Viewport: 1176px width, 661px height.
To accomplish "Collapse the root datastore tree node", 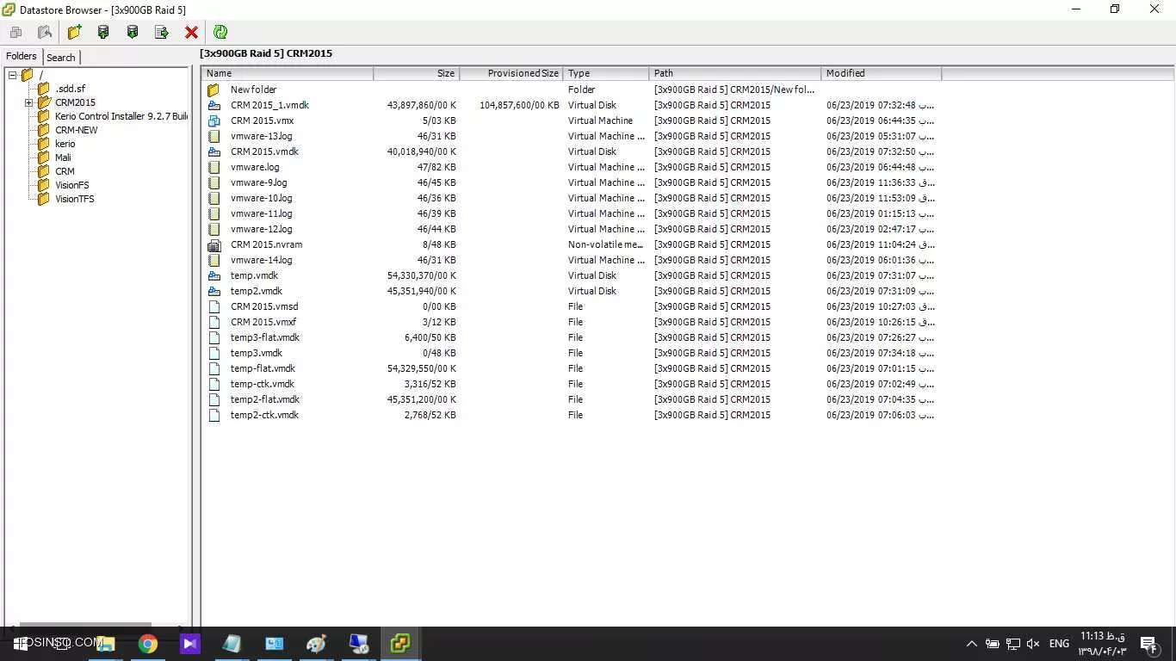I will point(13,76).
